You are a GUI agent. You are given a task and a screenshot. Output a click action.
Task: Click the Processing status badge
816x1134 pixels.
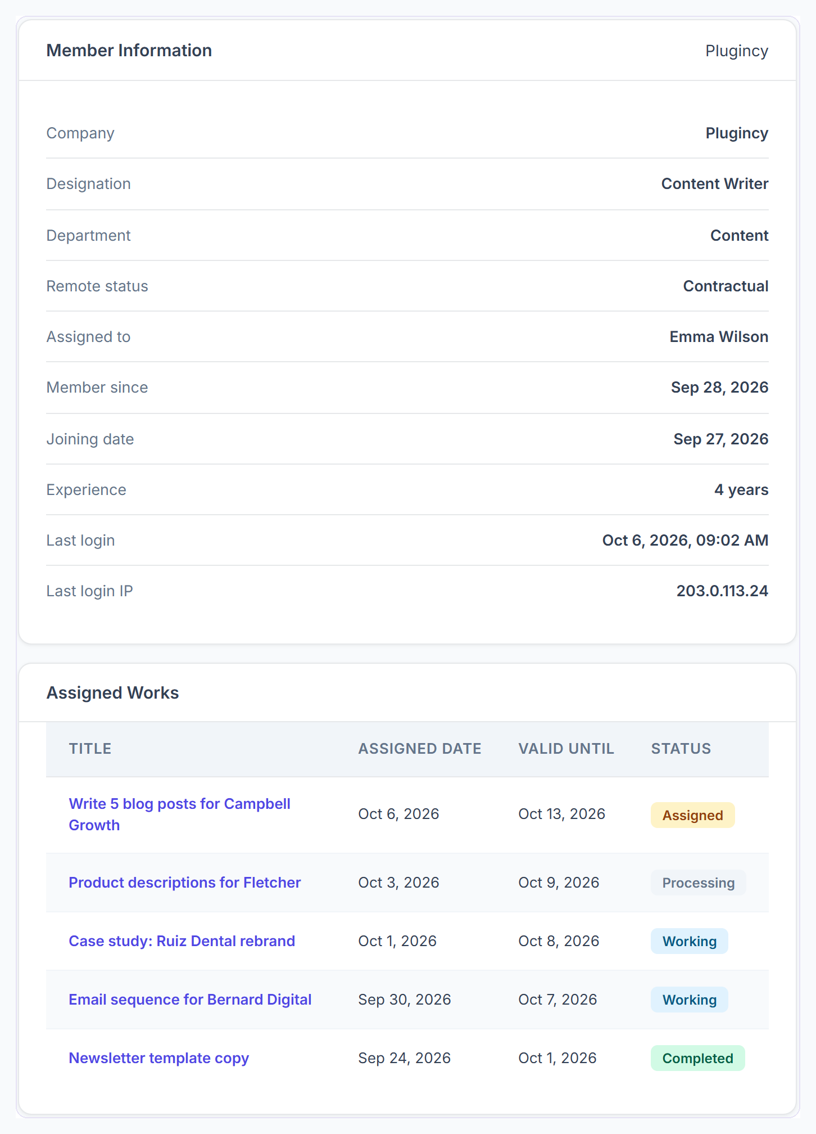click(x=698, y=883)
